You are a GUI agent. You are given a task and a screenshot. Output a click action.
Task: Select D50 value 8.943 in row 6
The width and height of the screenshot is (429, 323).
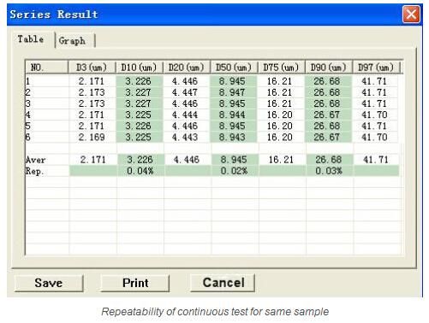click(232, 137)
